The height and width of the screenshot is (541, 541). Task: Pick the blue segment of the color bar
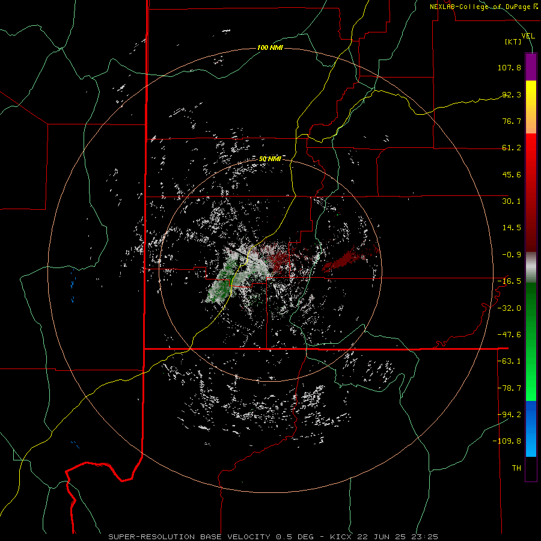point(531,429)
